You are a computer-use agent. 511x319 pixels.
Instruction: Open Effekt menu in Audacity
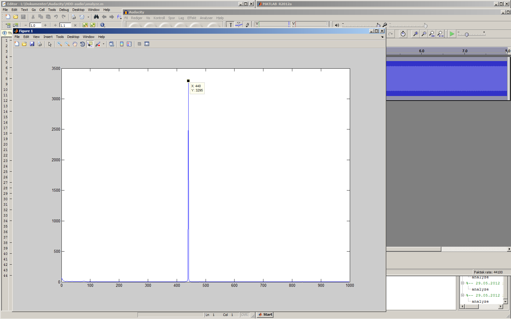[192, 18]
